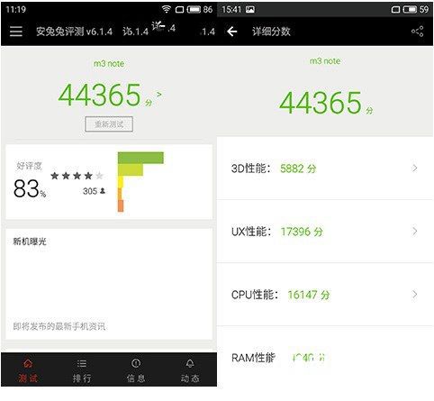Tap the 重新测试 retest button

pyautogui.click(x=109, y=124)
